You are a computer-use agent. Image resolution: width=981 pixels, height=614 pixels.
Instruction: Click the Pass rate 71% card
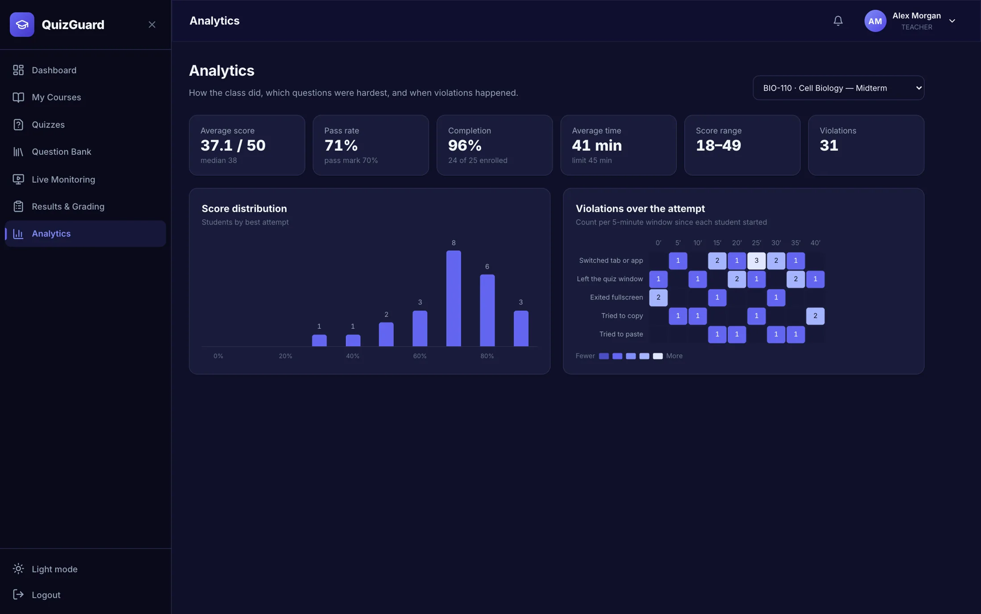[371, 145]
